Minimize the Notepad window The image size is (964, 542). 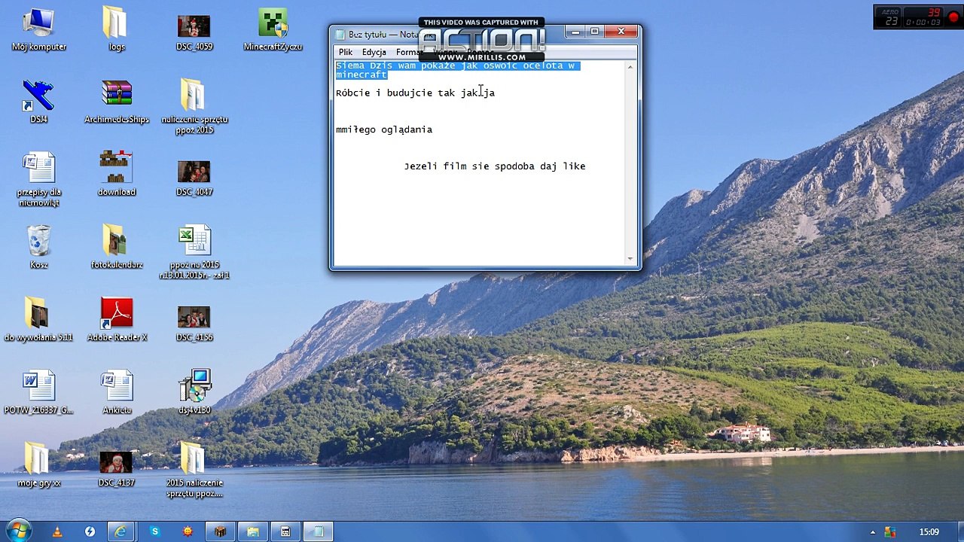576,32
